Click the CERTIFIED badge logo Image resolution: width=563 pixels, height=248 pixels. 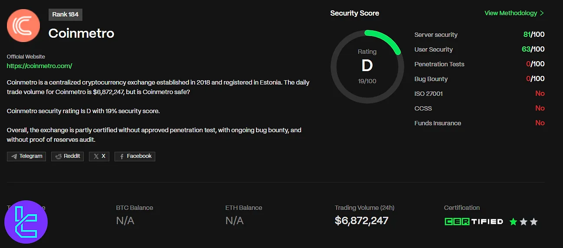coord(474,222)
